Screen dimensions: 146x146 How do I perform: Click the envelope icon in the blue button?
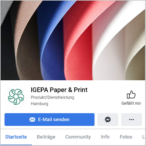pos(32,120)
